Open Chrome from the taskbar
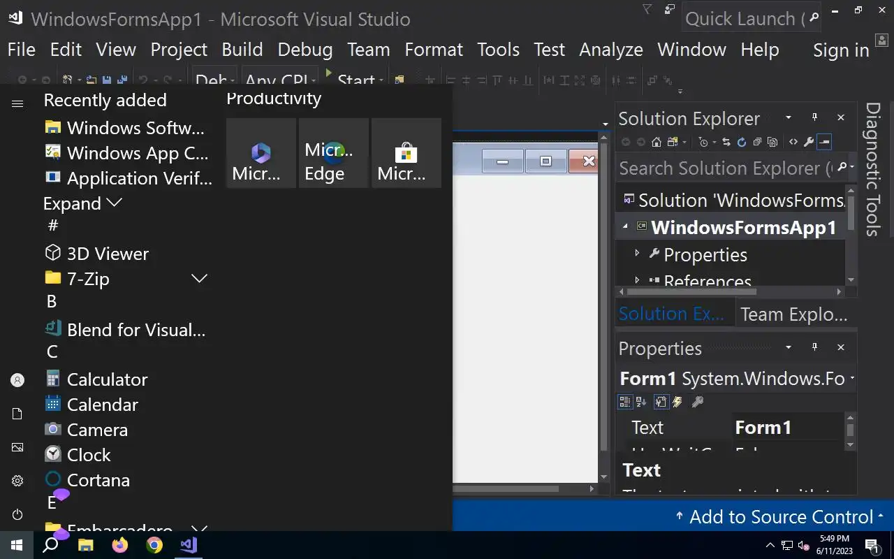Viewport: 894px width, 559px height. (x=154, y=545)
